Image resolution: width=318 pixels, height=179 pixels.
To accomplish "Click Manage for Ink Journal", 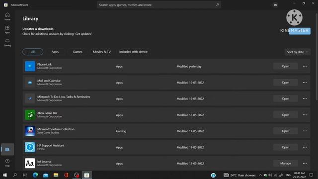I will (285, 163).
